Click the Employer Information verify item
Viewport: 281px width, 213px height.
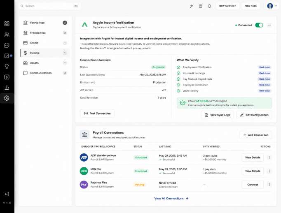tap(195, 85)
